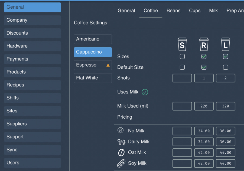Open the Milk tab
The image size is (244, 171).
(213, 11)
